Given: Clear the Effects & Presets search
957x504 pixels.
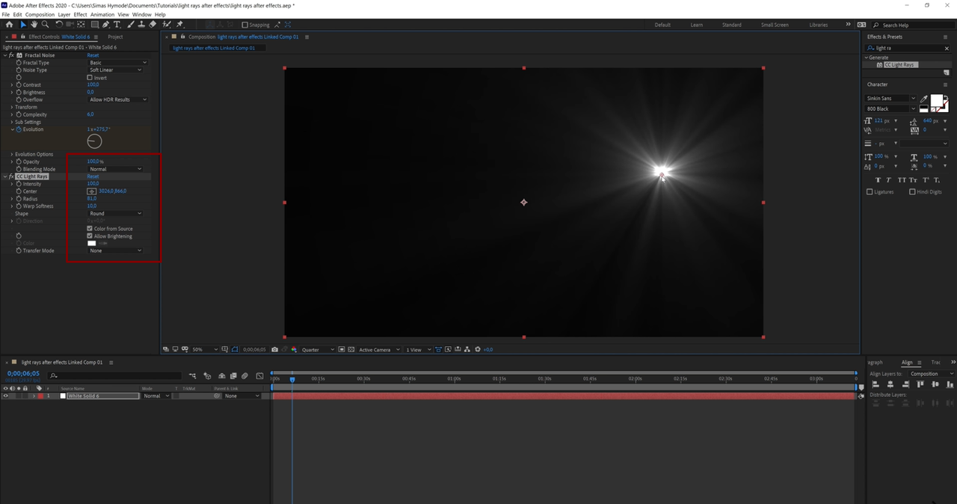Looking at the screenshot, I should pyautogui.click(x=946, y=48).
